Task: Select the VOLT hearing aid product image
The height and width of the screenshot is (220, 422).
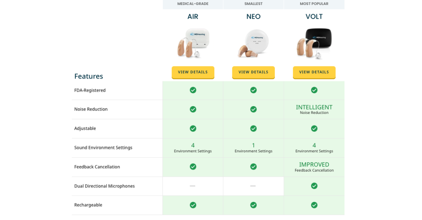Action: [314, 43]
